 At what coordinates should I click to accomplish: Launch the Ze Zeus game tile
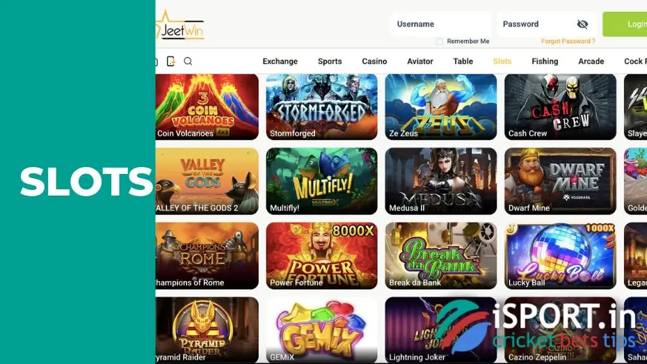tap(440, 107)
